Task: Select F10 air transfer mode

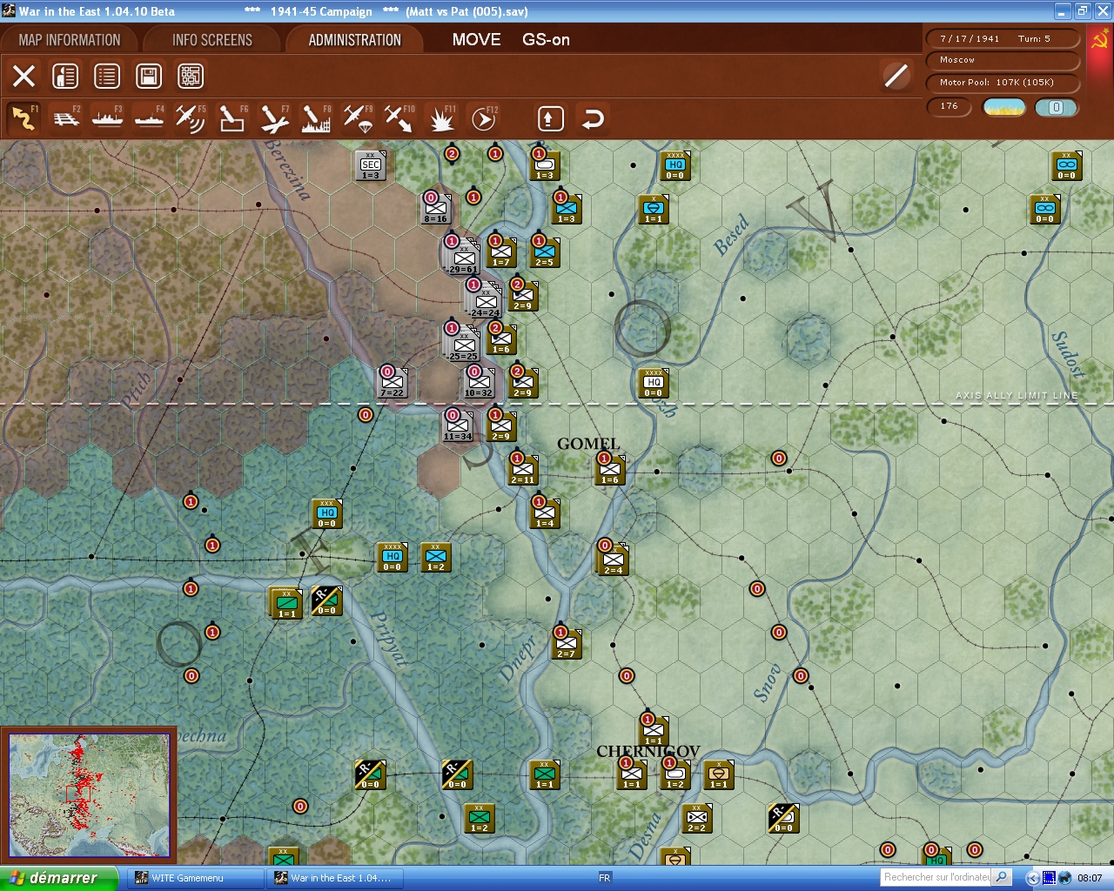Action: pos(399,118)
